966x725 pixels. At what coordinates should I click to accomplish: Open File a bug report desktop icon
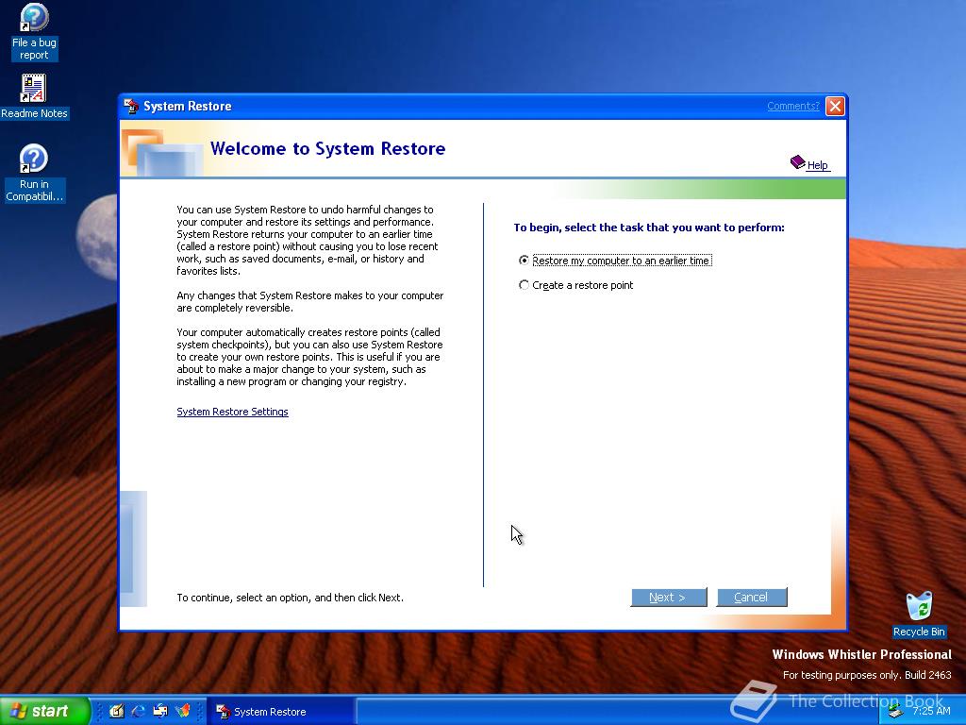34,32
